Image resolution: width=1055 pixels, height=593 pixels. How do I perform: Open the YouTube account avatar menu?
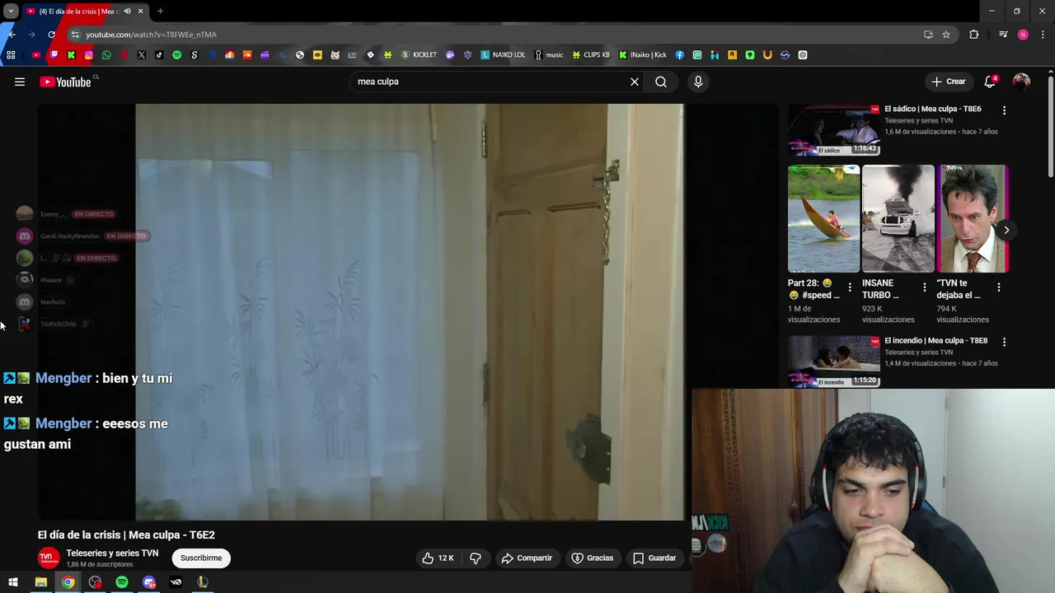[x=1021, y=82]
